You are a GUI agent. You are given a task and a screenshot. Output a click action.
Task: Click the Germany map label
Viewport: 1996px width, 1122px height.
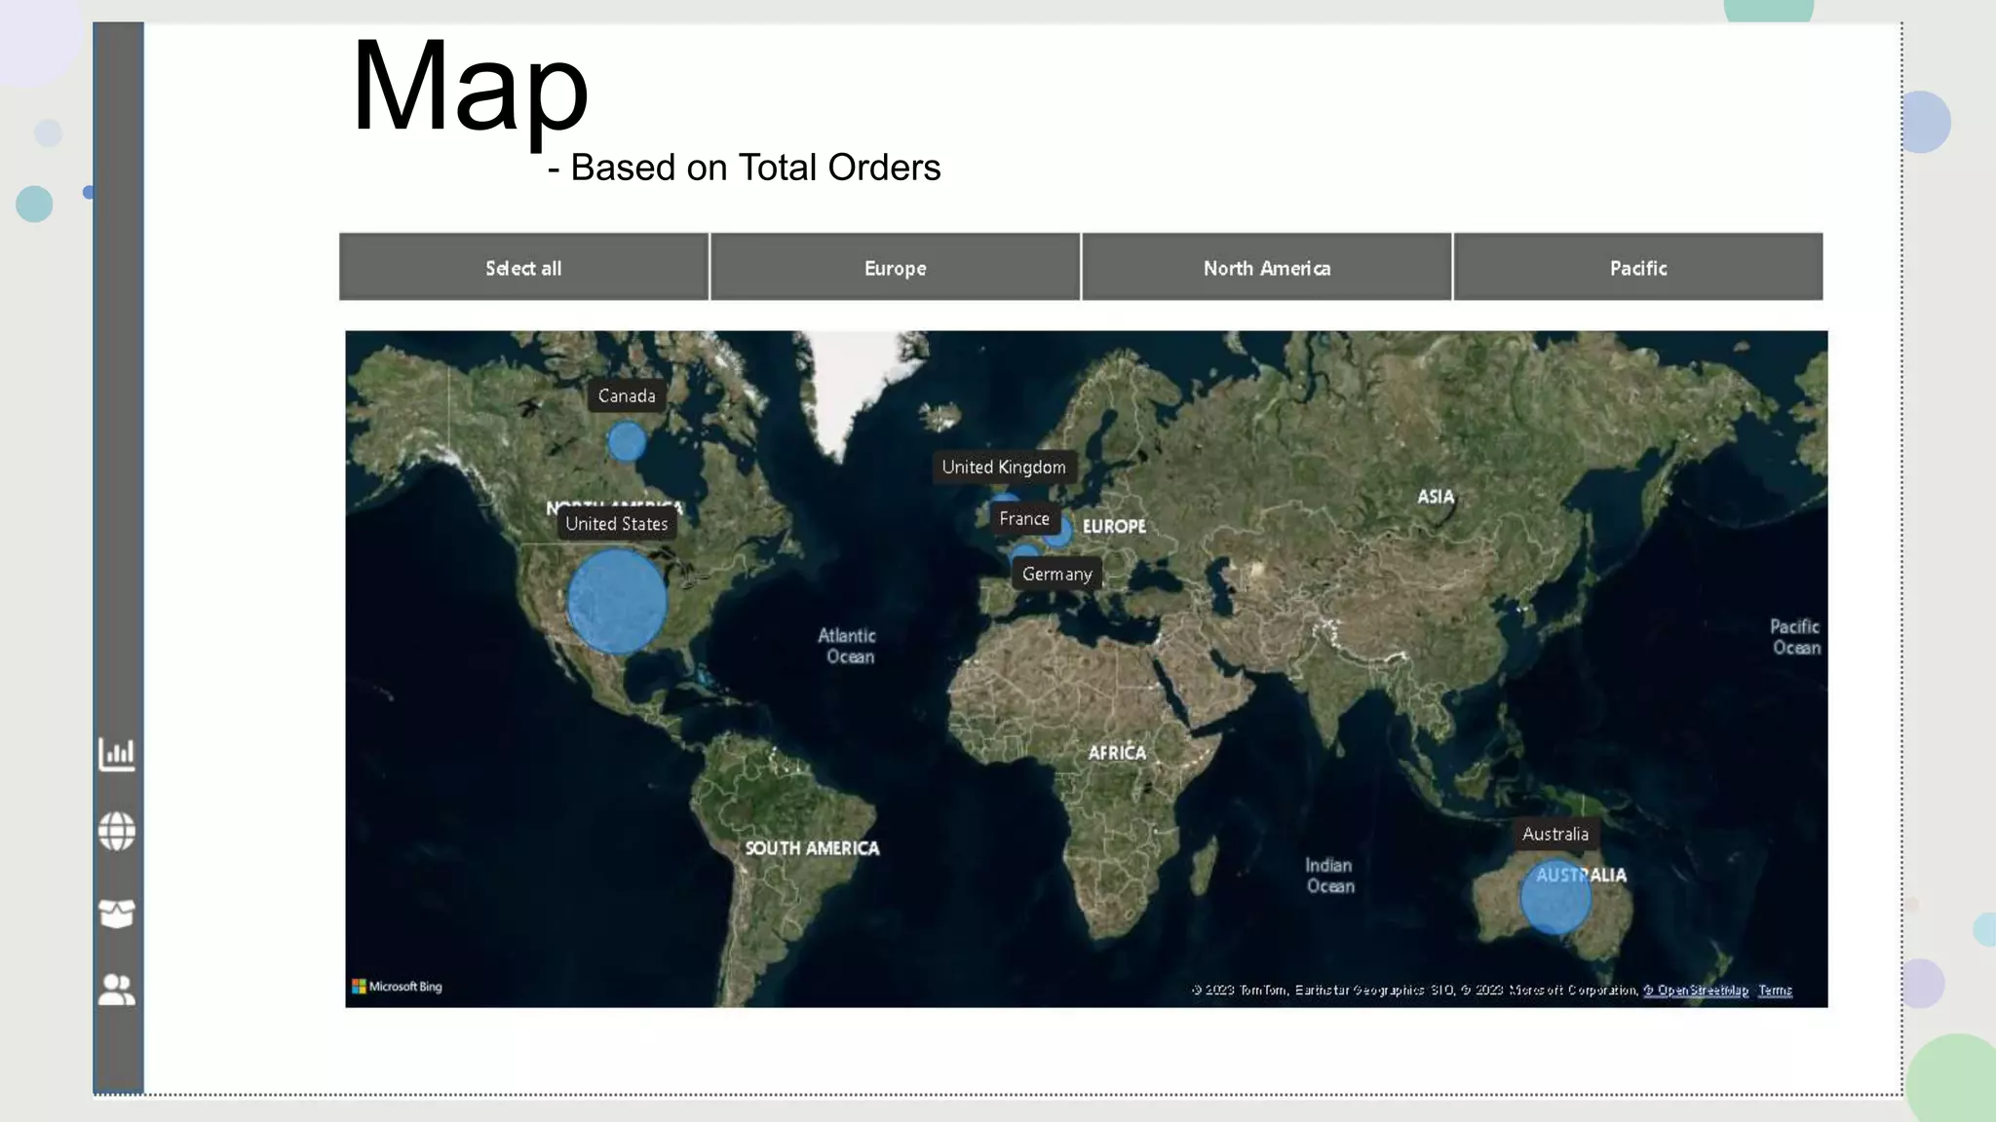coord(1056,575)
